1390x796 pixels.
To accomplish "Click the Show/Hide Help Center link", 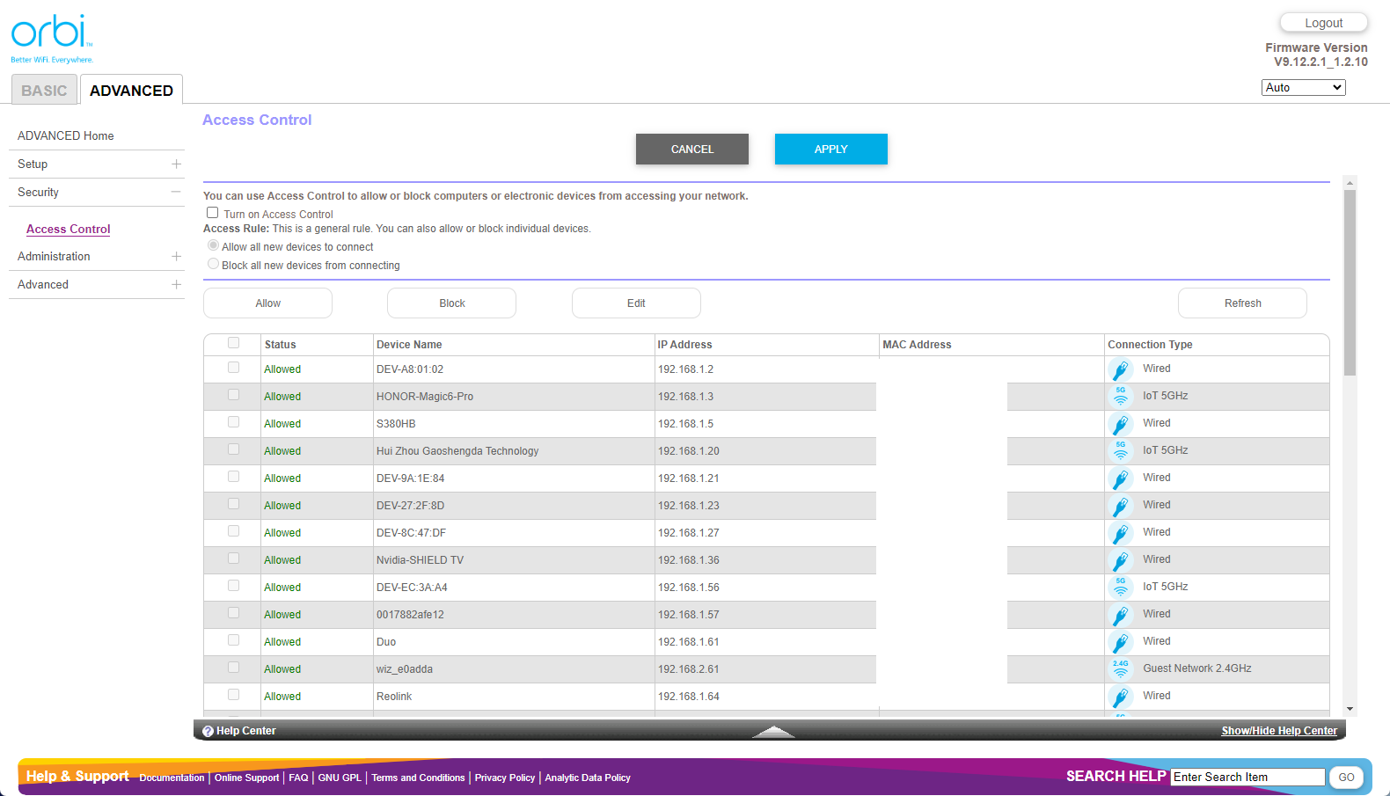I will pyautogui.click(x=1278, y=731).
